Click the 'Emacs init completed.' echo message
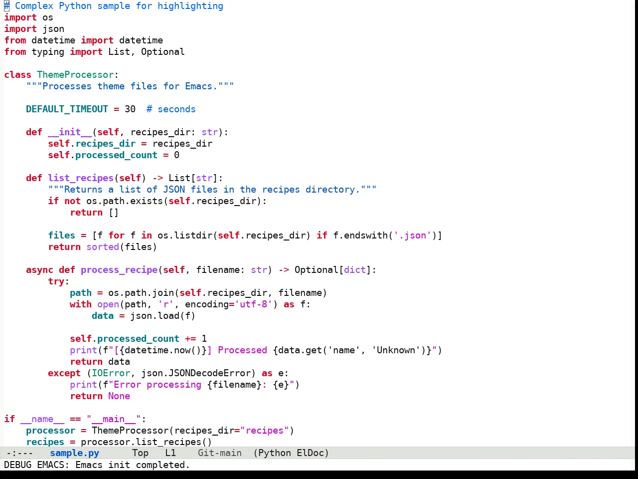638x479 pixels. [x=133, y=465]
